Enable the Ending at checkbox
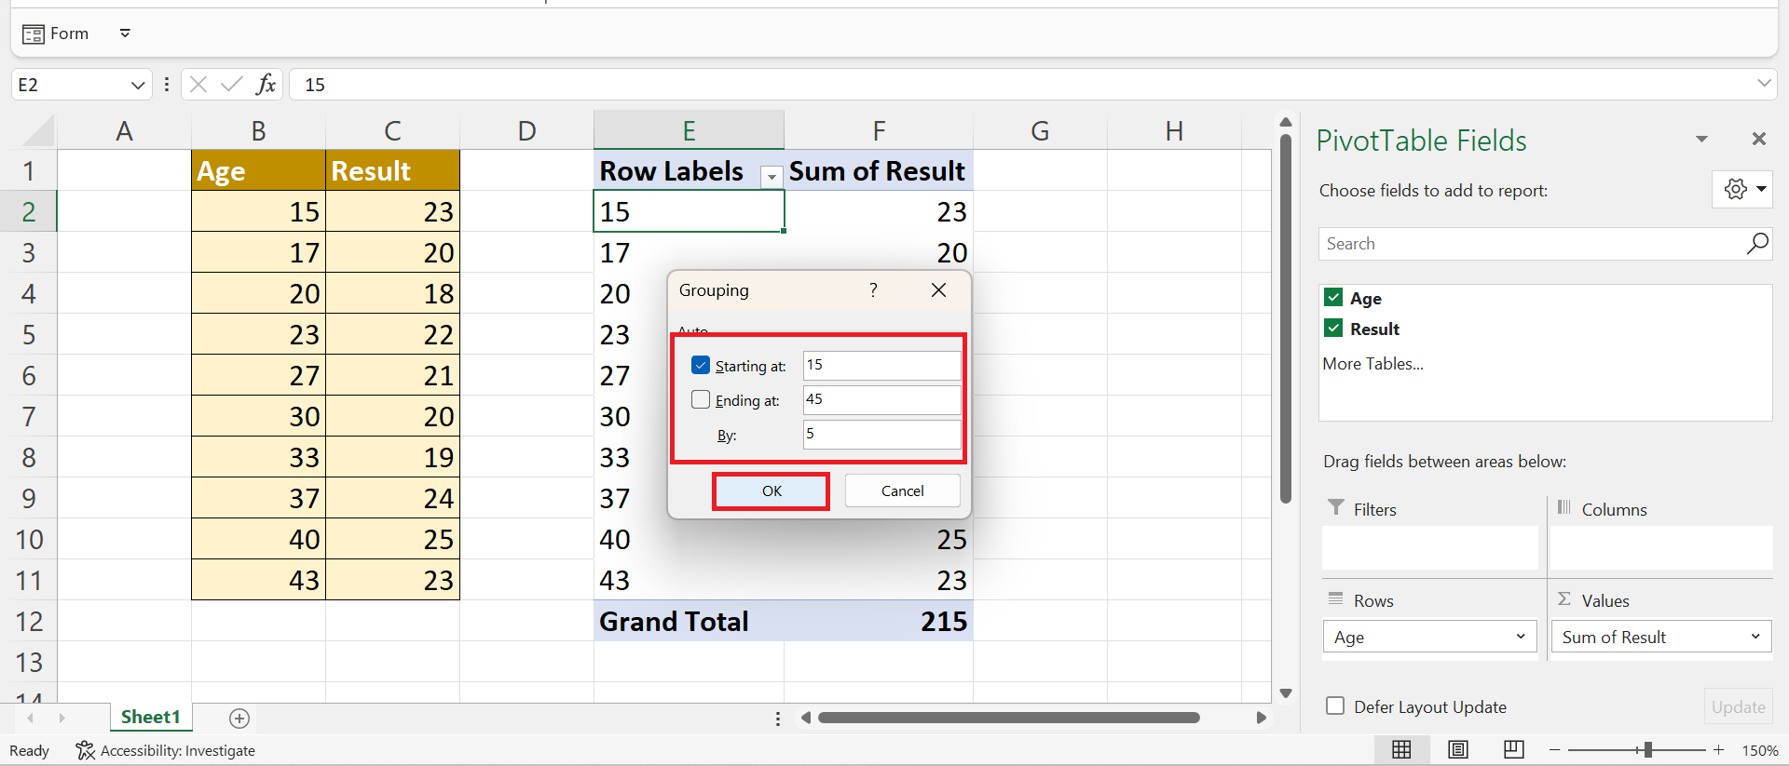 (701, 400)
